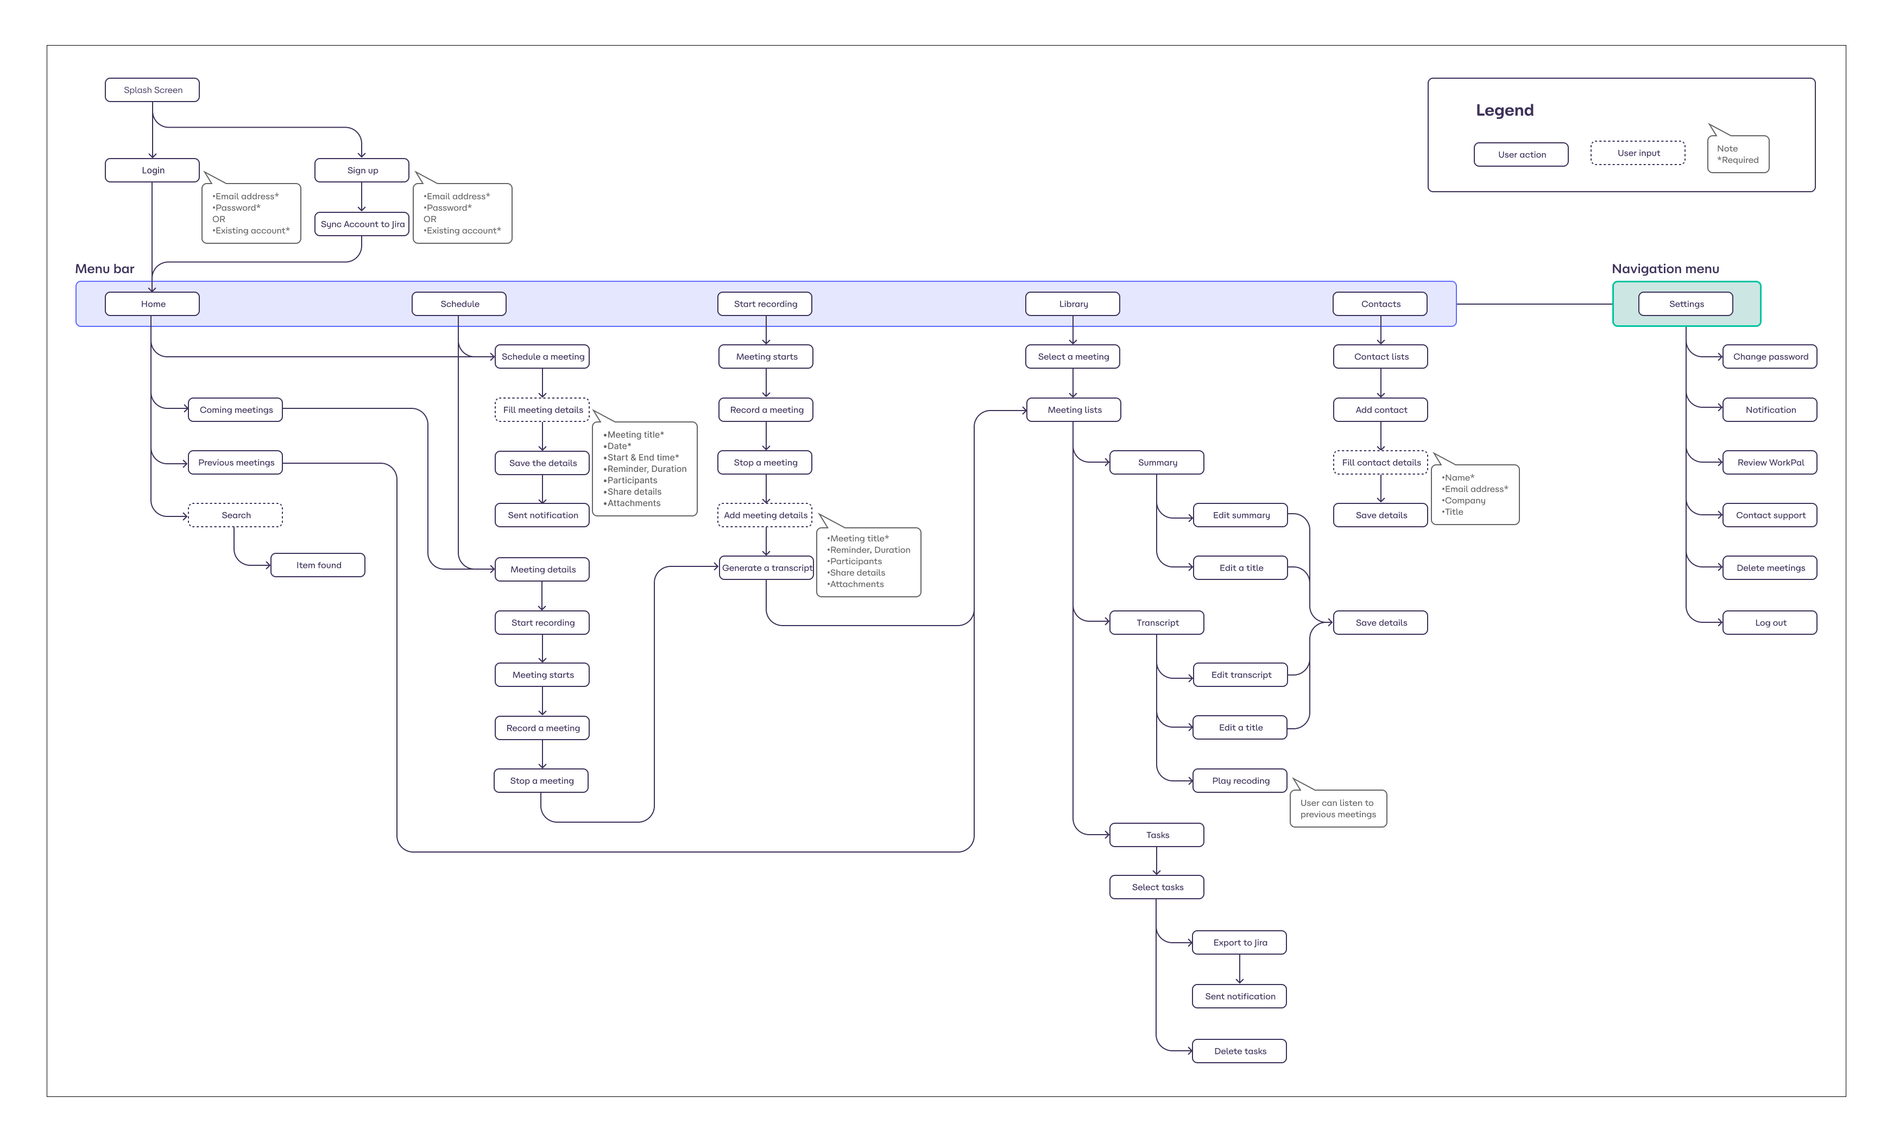The height and width of the screenshot is (1142, 1893).
Task: Click the Sync Account to Jira box
Action: coord(362,224)
